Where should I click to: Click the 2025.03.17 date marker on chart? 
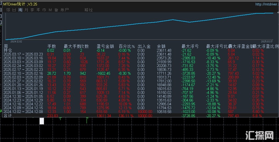pyautogui.click(x=267, y=41)
